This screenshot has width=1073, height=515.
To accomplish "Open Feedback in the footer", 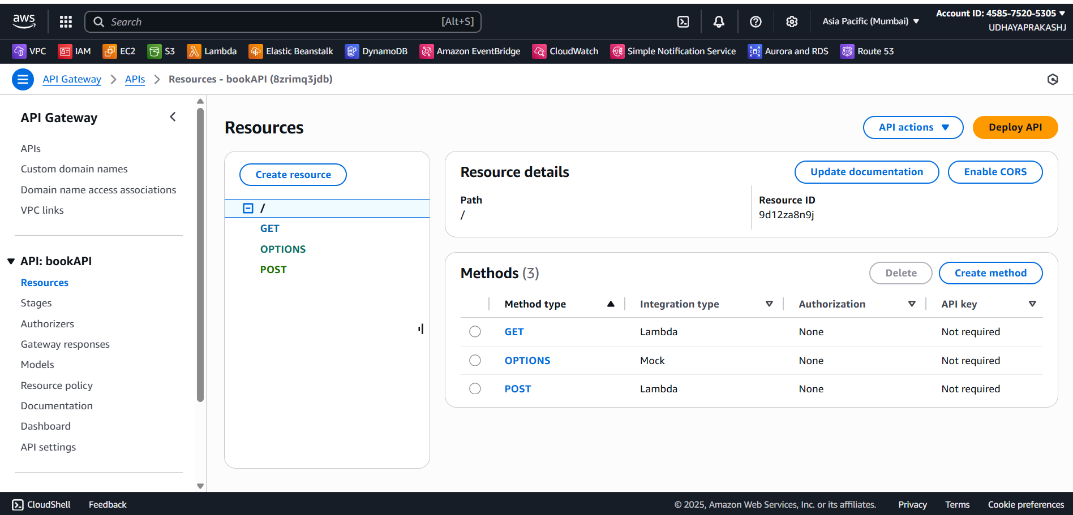I will tap(108, 505).
